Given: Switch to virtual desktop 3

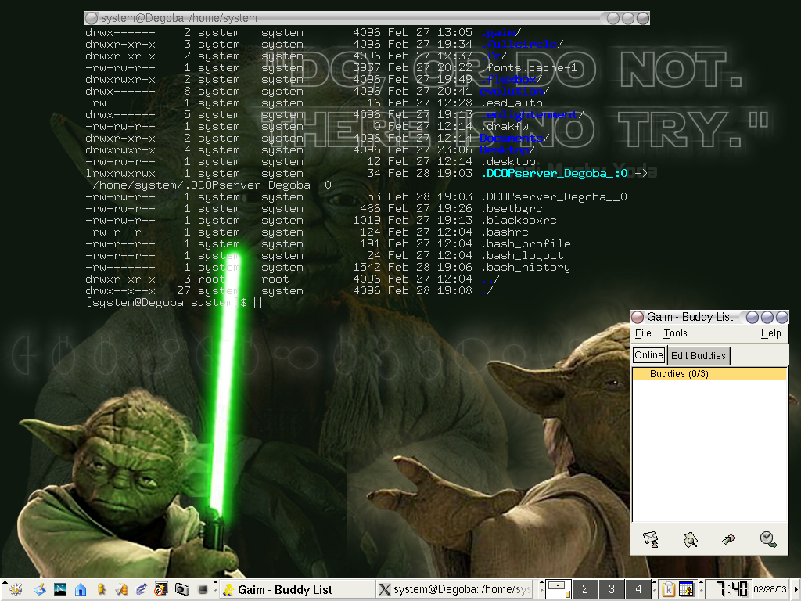Looking at the screenshot, I should click(x=612, y=589).
